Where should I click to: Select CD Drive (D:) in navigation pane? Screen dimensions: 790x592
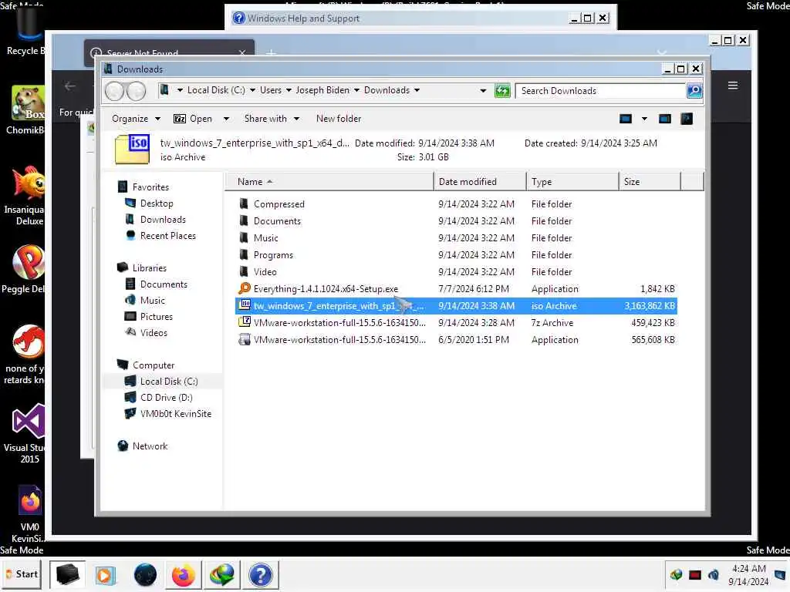(167, 397)
